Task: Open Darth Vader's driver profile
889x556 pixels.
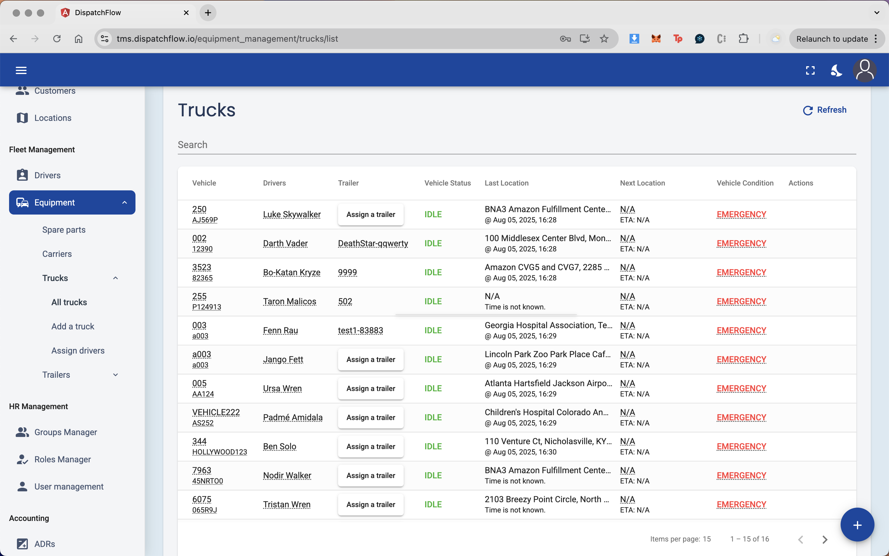Action: coord(285,243)
